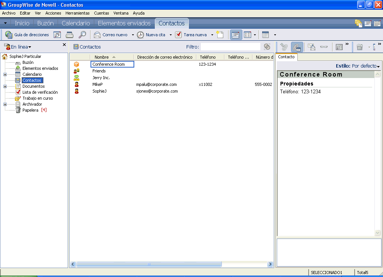Select the Jerry Inc. organization row
The width and height of the screenshot is (383, 277).
[172, 78]
